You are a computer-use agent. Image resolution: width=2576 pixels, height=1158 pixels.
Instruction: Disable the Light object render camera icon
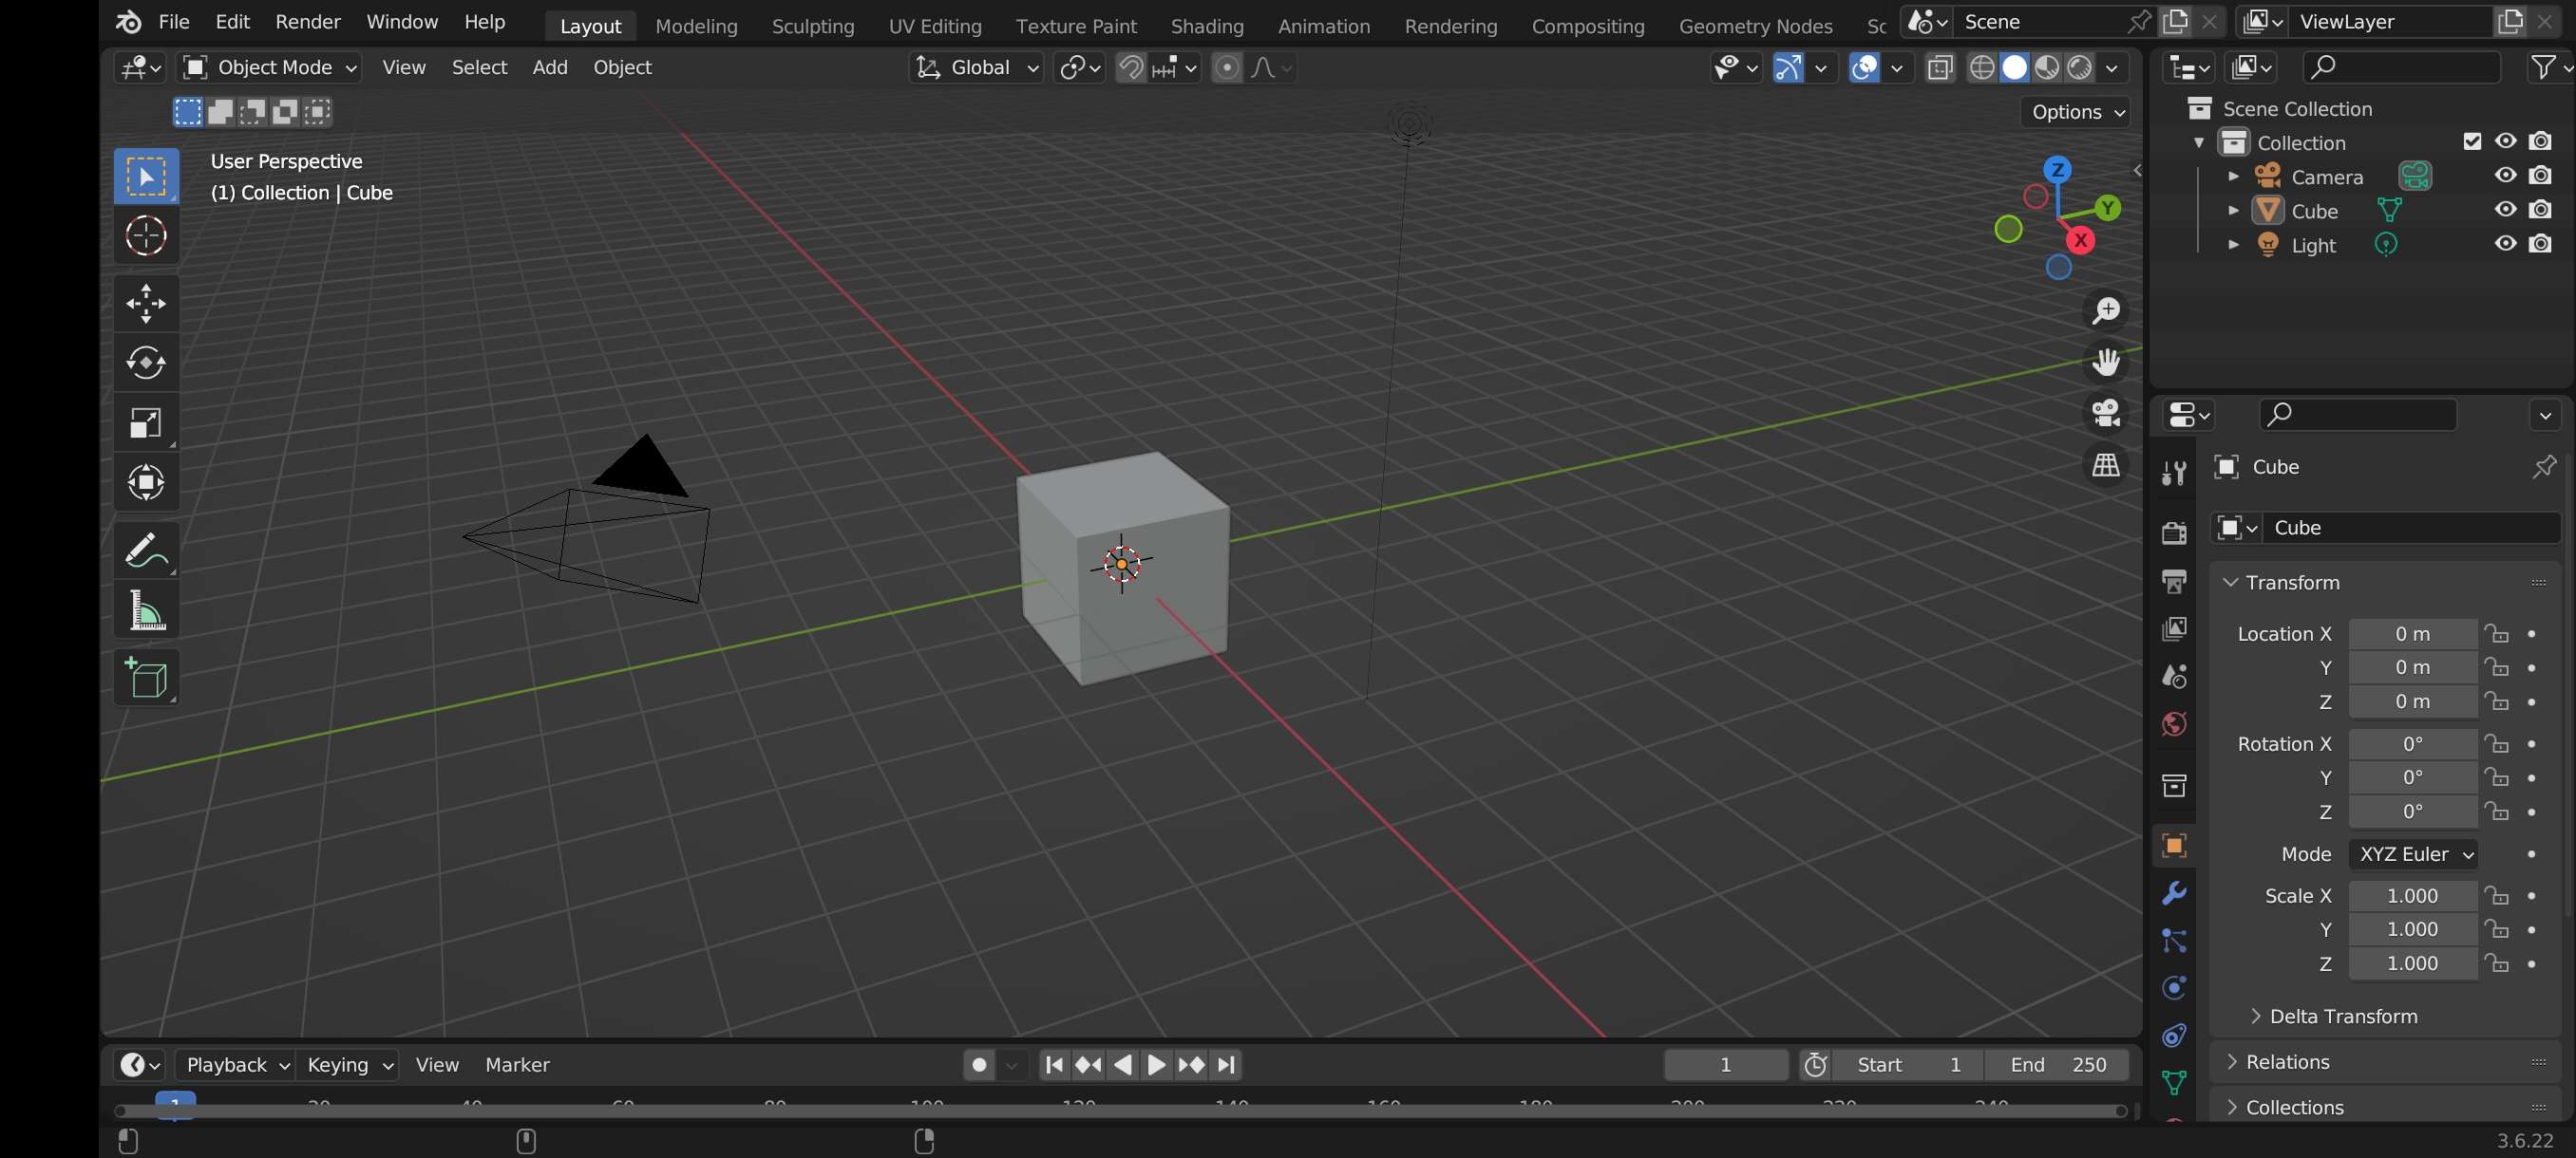click(x=2540, y=244)
